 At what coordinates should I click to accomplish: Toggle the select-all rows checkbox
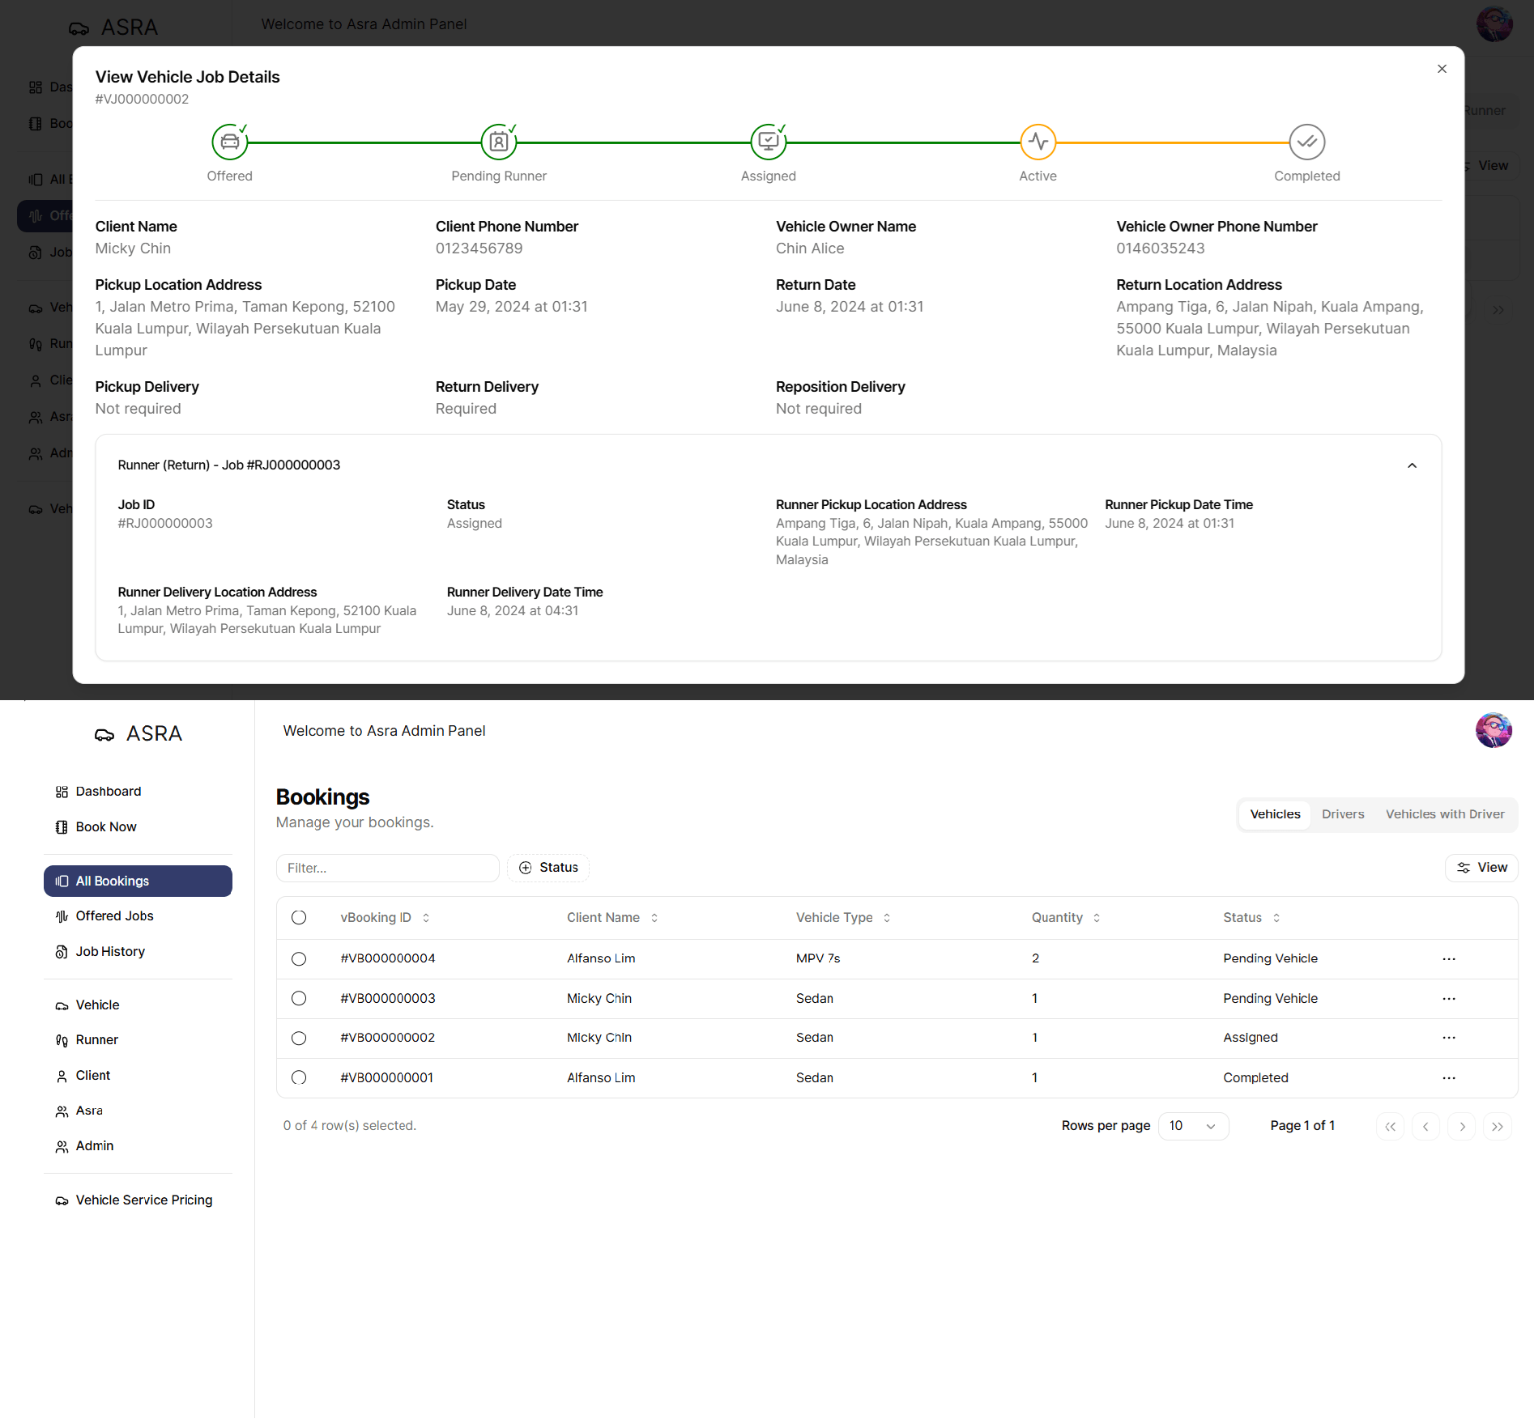click(299, 918)
